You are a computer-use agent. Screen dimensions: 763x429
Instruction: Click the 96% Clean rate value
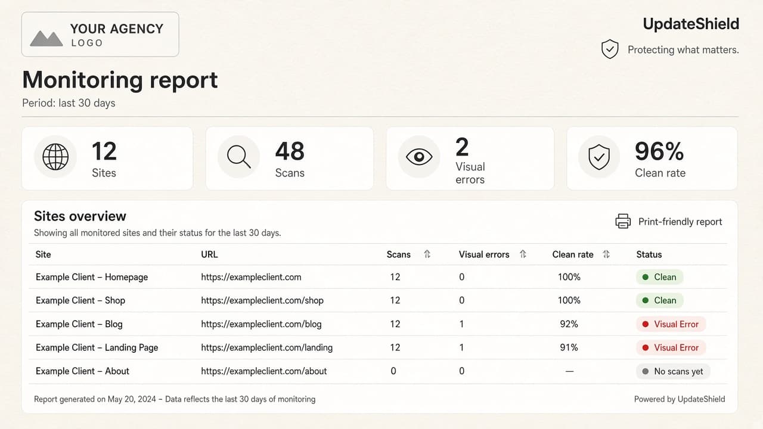click(x=659, y=151)
